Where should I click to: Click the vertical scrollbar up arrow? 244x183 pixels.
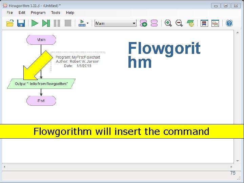(238, 33)
